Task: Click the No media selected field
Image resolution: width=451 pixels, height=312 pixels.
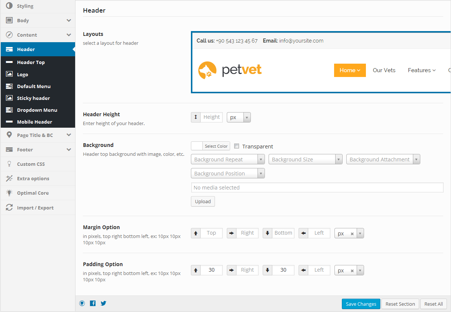Action: coord(317,187)
